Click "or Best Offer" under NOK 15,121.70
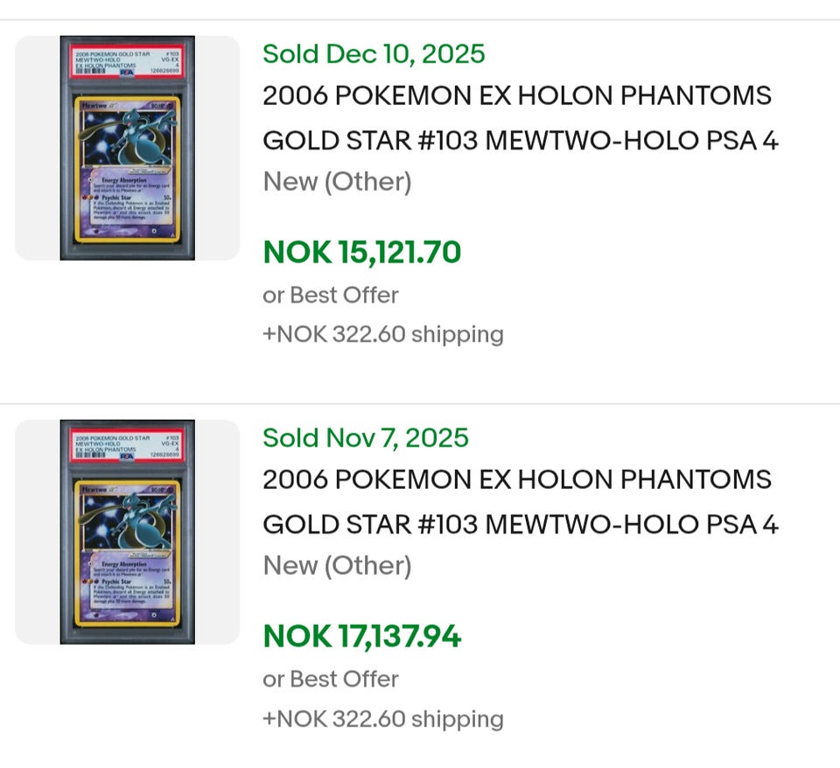 [330, 295]
